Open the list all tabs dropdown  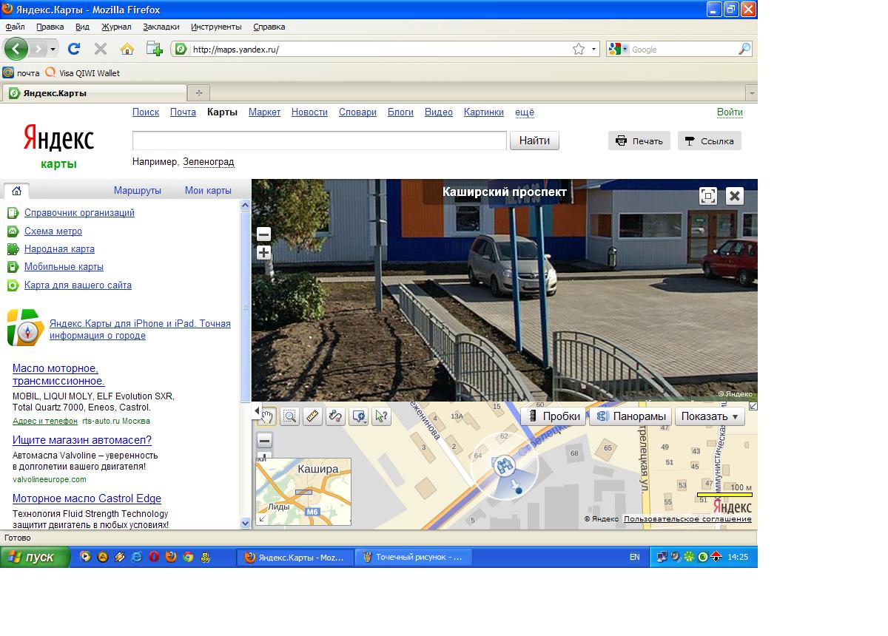751,93
